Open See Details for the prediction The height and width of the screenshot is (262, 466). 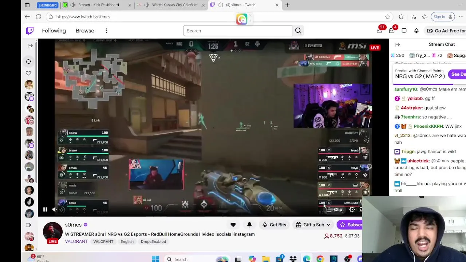tap(457, 74)
